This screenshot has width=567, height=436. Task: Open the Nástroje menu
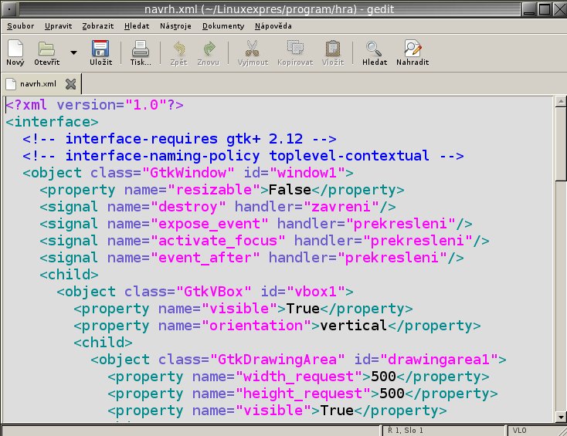tap(175, 26)
